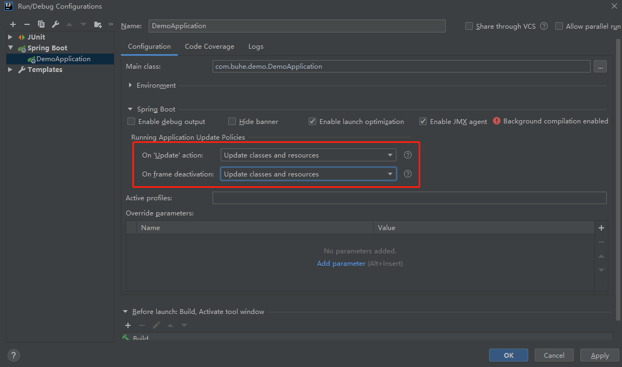The height and width of the screenshot is (367, 622).
Task: Disable Enable launch optimization
Action: [x=312, y=121]
